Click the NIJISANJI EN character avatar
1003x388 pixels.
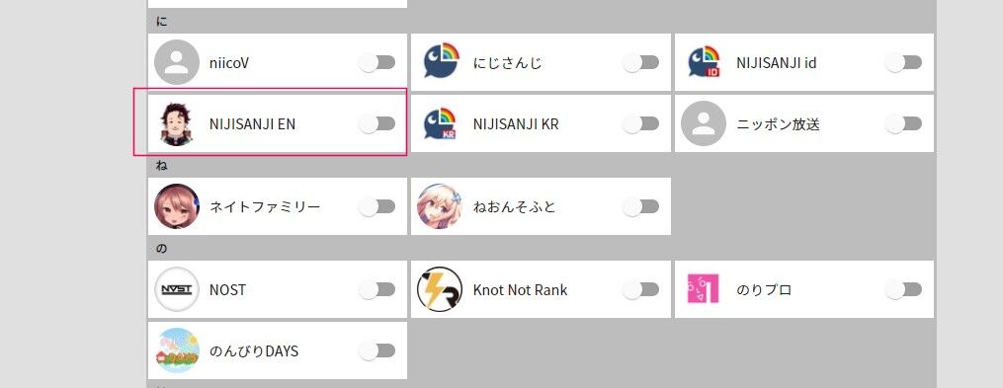[177, 123]
